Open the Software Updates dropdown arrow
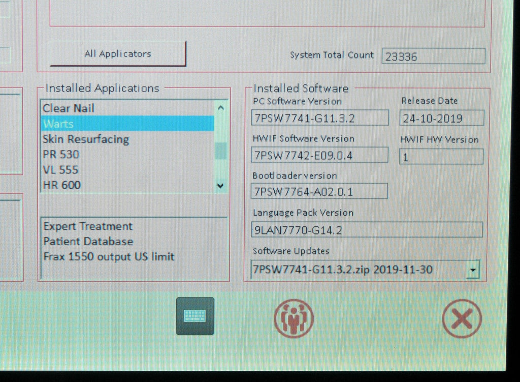 tap(473, 270)
